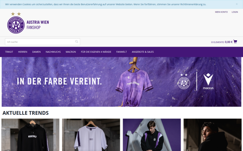Click the Aktuelle Trends heading
243x151 pixels.
click(x=26, y=113)
